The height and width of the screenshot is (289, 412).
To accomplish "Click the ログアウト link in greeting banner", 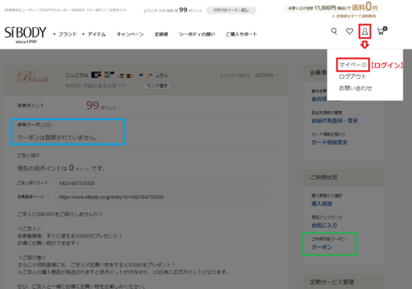I will (x=265, y=76).
